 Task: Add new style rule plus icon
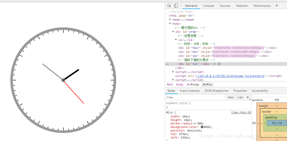[248, 97]
